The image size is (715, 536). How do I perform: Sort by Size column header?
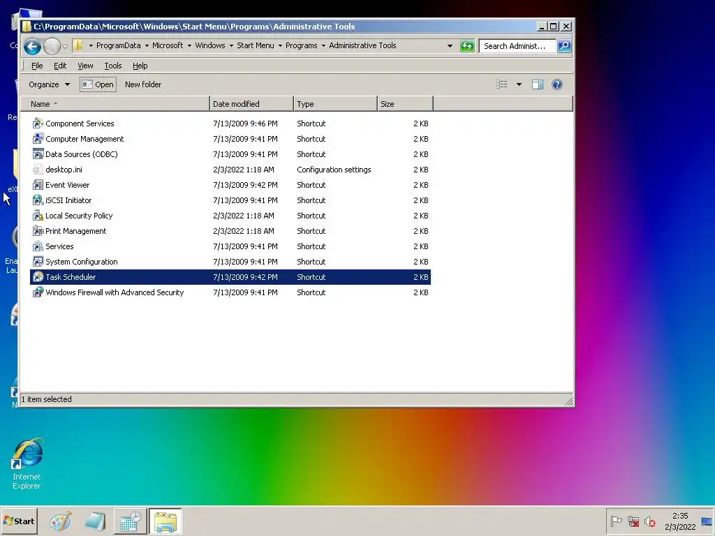click(406, 104)
